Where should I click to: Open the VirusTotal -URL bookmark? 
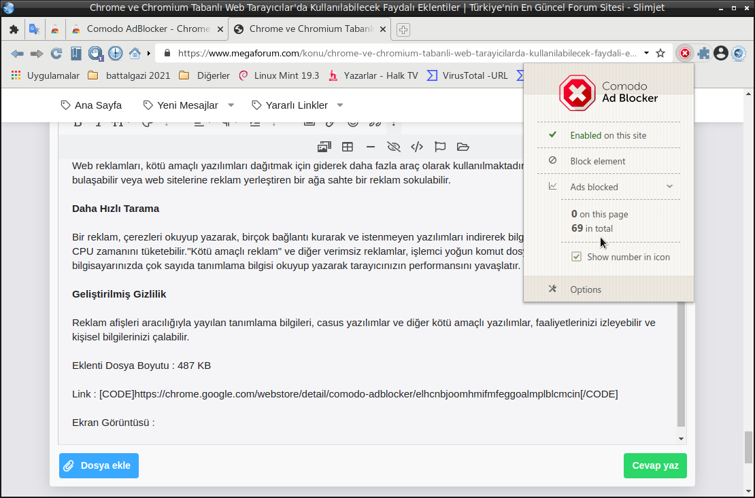click(467, 75)
